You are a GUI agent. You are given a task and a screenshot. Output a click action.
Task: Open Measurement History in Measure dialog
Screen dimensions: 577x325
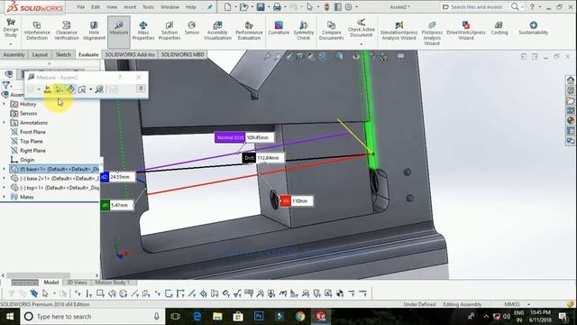[99, 89]
